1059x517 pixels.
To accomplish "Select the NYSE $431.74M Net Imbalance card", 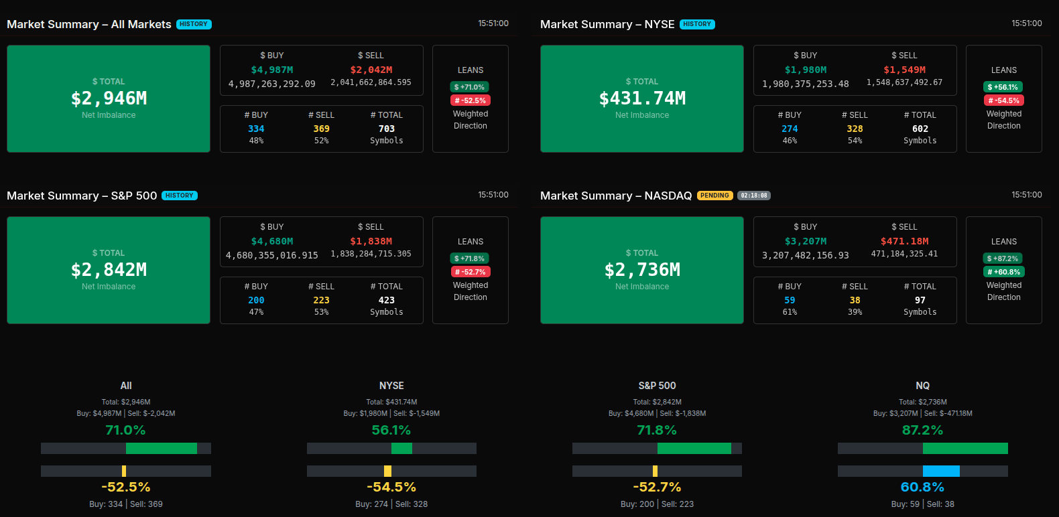I will pos(642,98).
